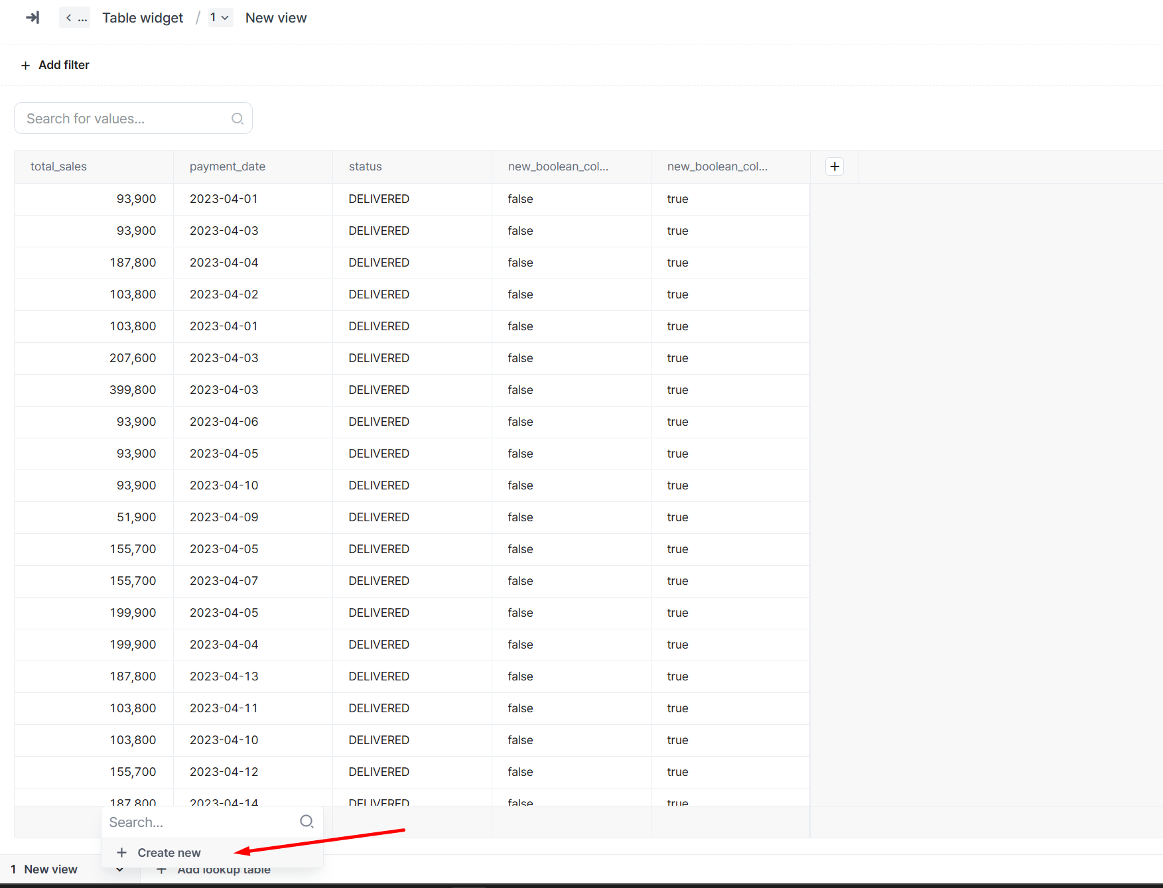
Task: Select the bottom 'New view' tab
Action: coord(50,869)
